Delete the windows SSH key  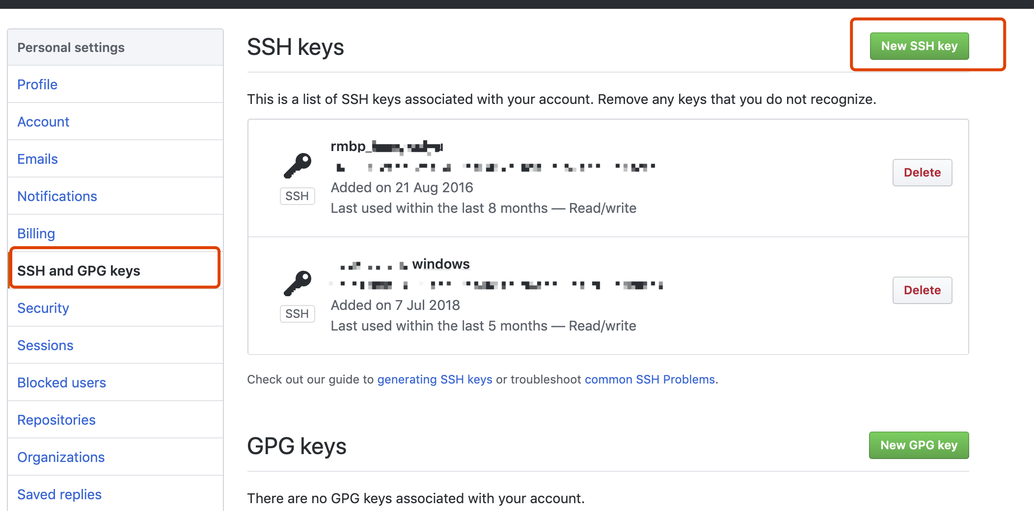(x=922, y=290)
